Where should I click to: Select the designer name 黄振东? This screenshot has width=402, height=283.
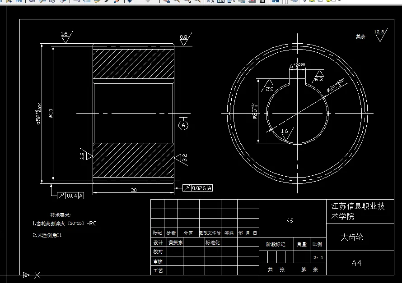[x=175, y=242]
